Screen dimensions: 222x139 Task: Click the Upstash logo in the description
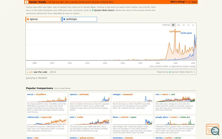pyautogui.click(x=92, y=10)
